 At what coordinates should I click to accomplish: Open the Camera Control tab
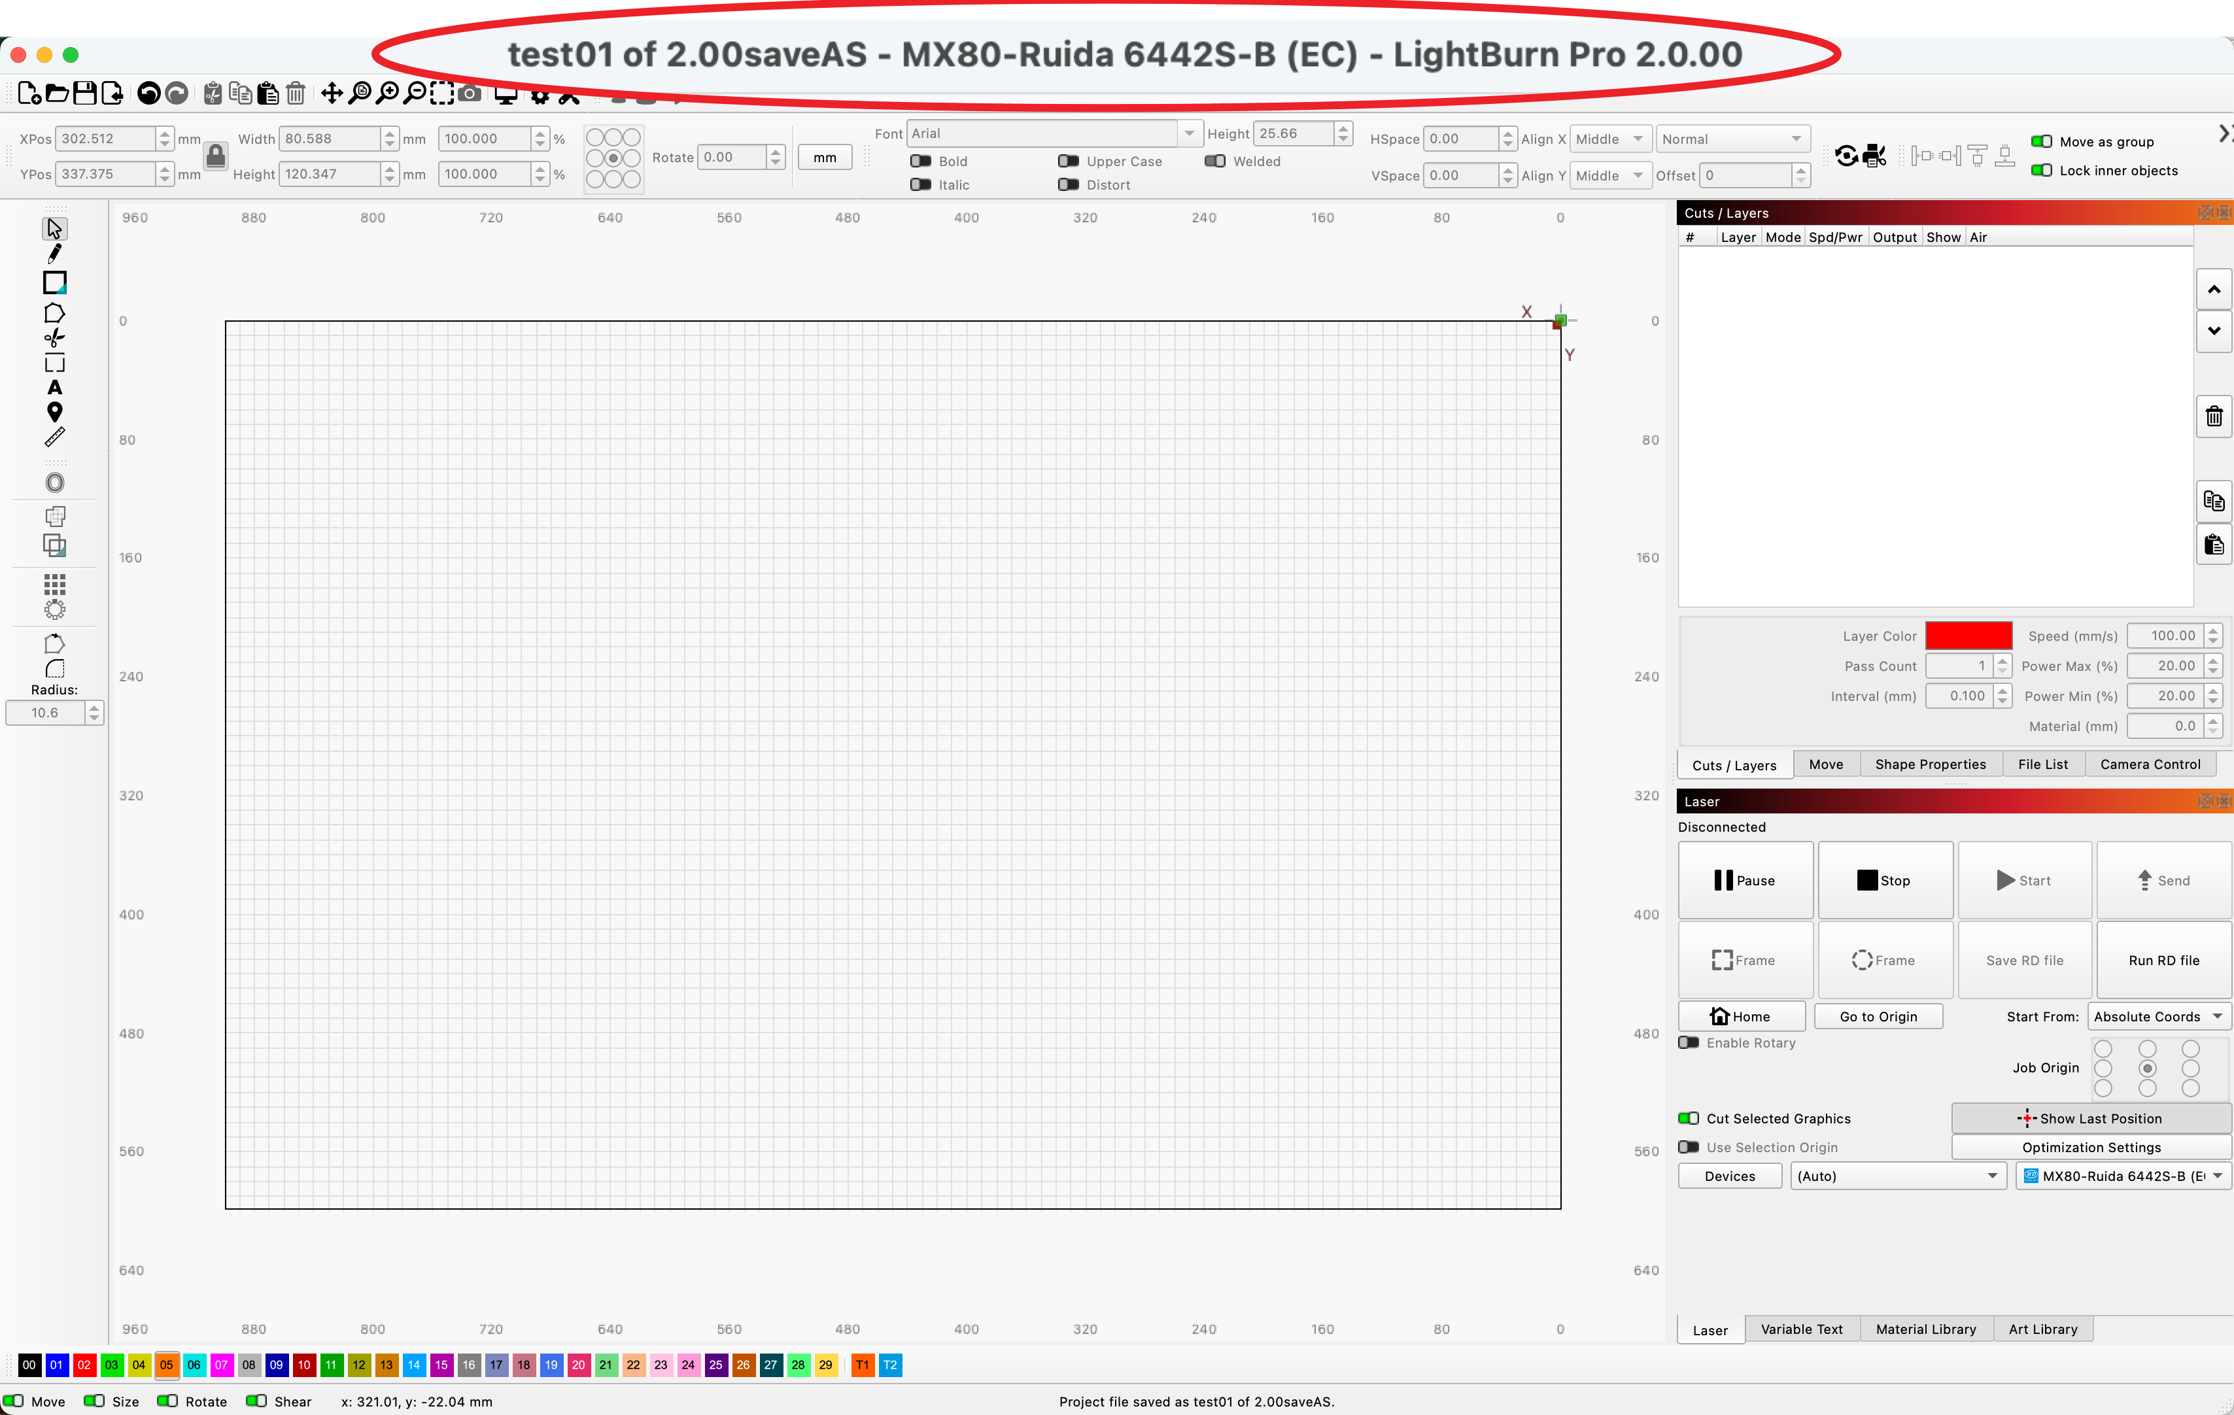(2150, 764)
